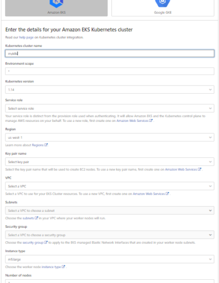Expand the Select service role dropdown

click(x=109, y=109)
